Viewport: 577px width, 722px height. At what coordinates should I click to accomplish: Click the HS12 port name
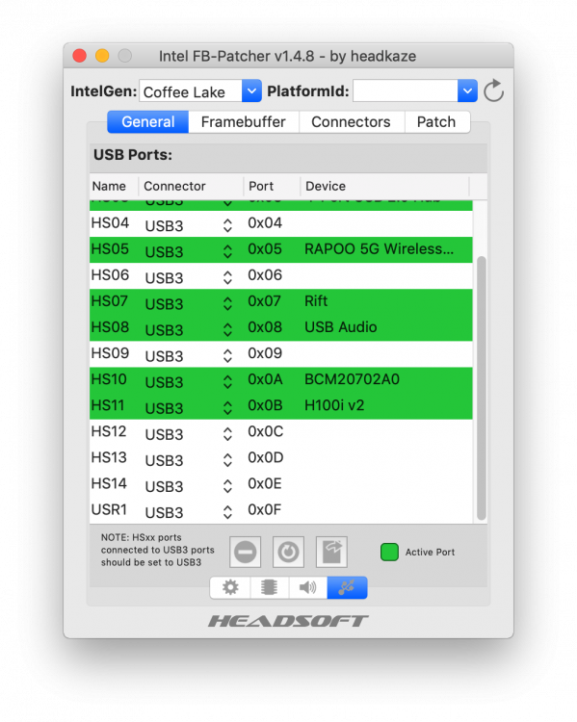coord(109,431)
